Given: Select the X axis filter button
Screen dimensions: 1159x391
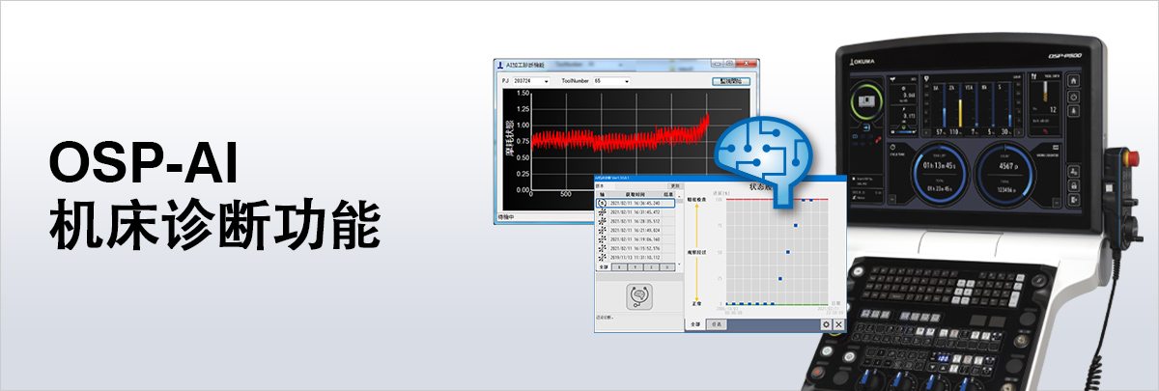Looking at the screenshot, I should coord(619,266).
